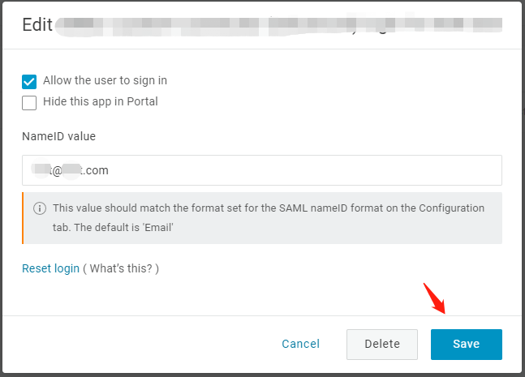This screenshot has width=525, height=377.
Task: Click the Edit heading of the dialog
Action: [37, 25]
